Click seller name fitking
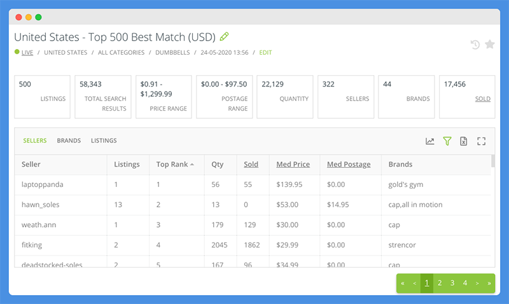 click(x=31, y=245)
